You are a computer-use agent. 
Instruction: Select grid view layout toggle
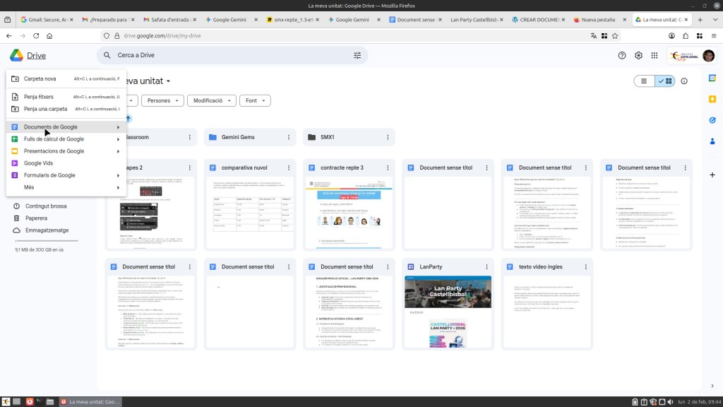(664, 81)
